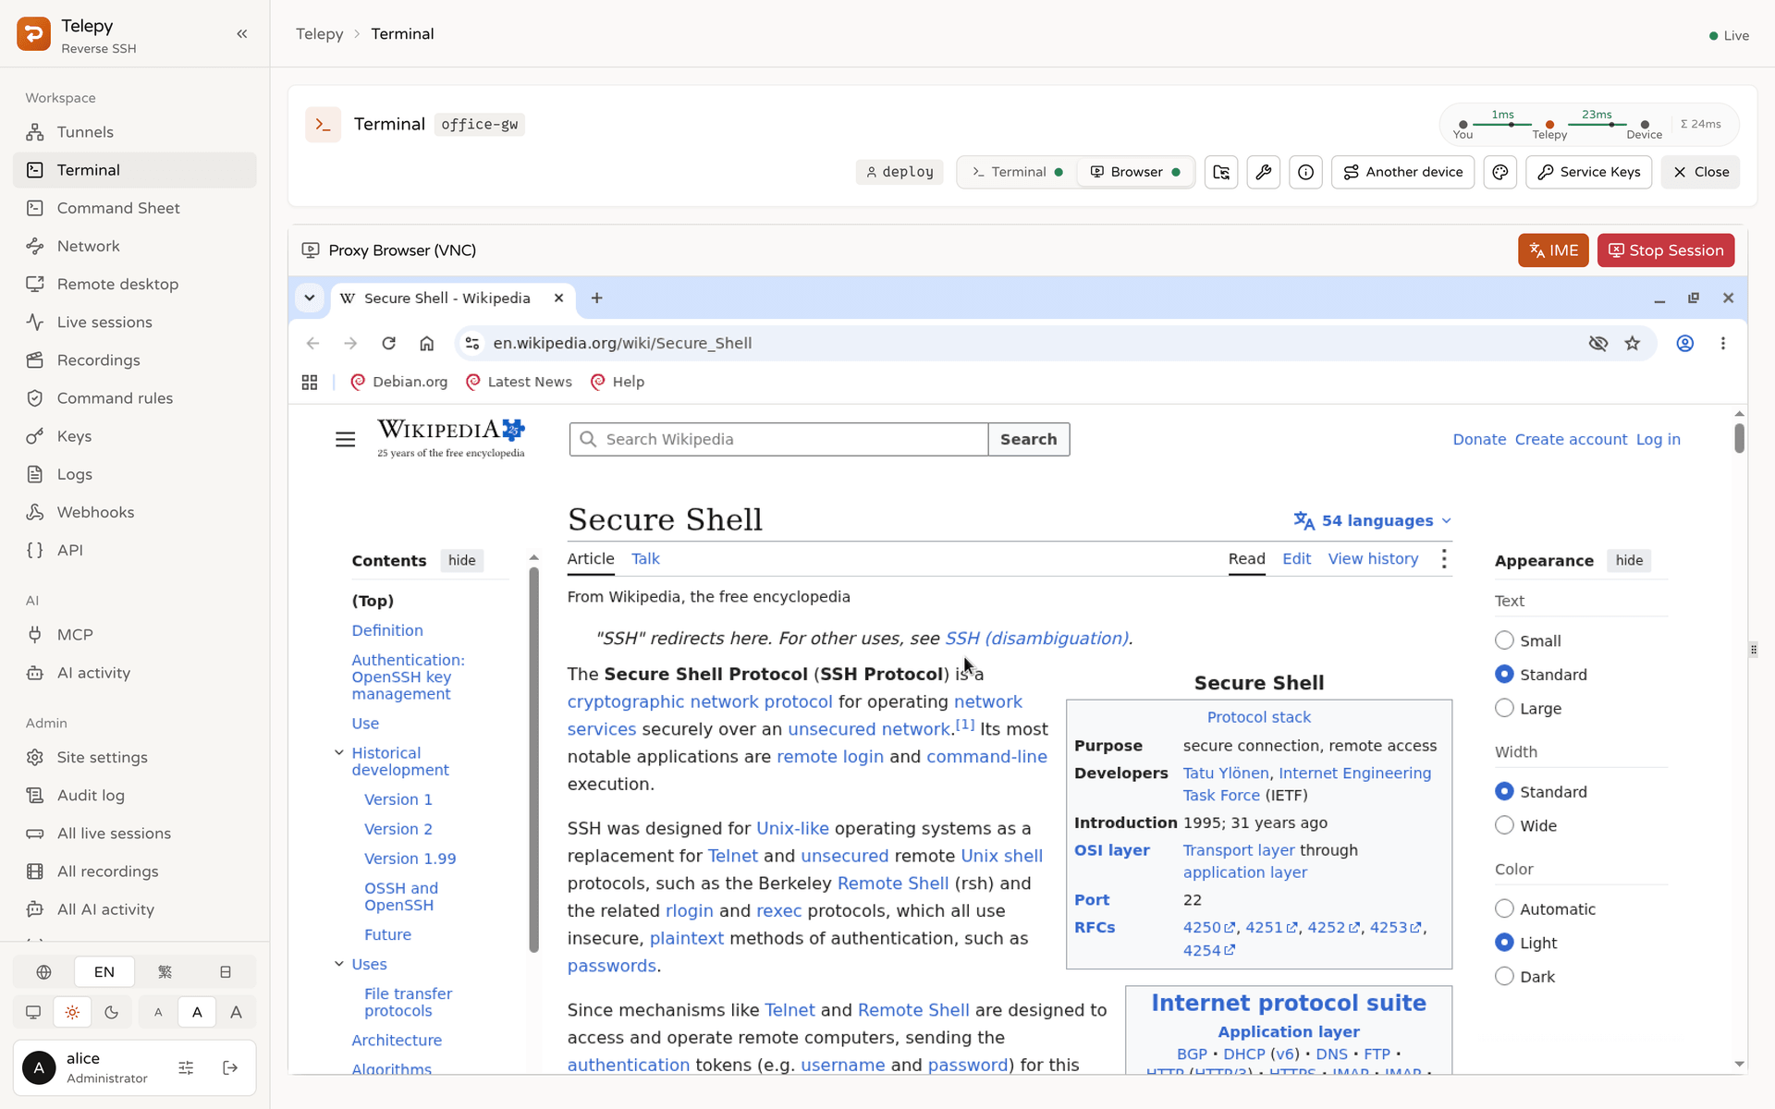Reload the Wikipedia page in the proxy browser
Screen dimensions: 1775x1109
coord(388,343)
